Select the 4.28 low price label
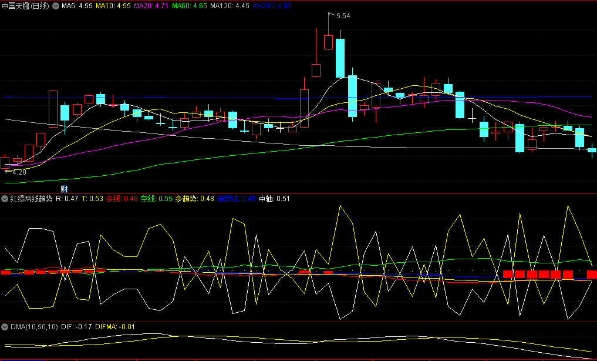This screenshot has width=597, height=361. tap(19, 172)
